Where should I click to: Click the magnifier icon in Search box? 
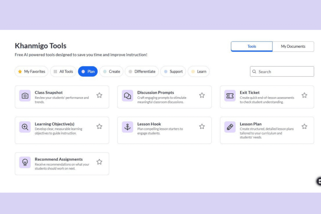click(x=254, y=71)
